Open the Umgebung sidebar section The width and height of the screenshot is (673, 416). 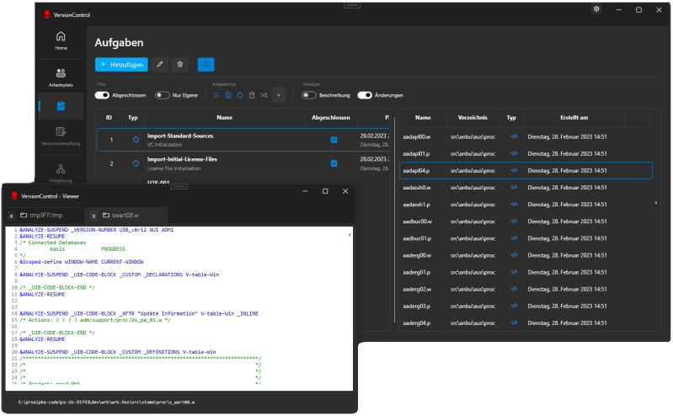61,173
